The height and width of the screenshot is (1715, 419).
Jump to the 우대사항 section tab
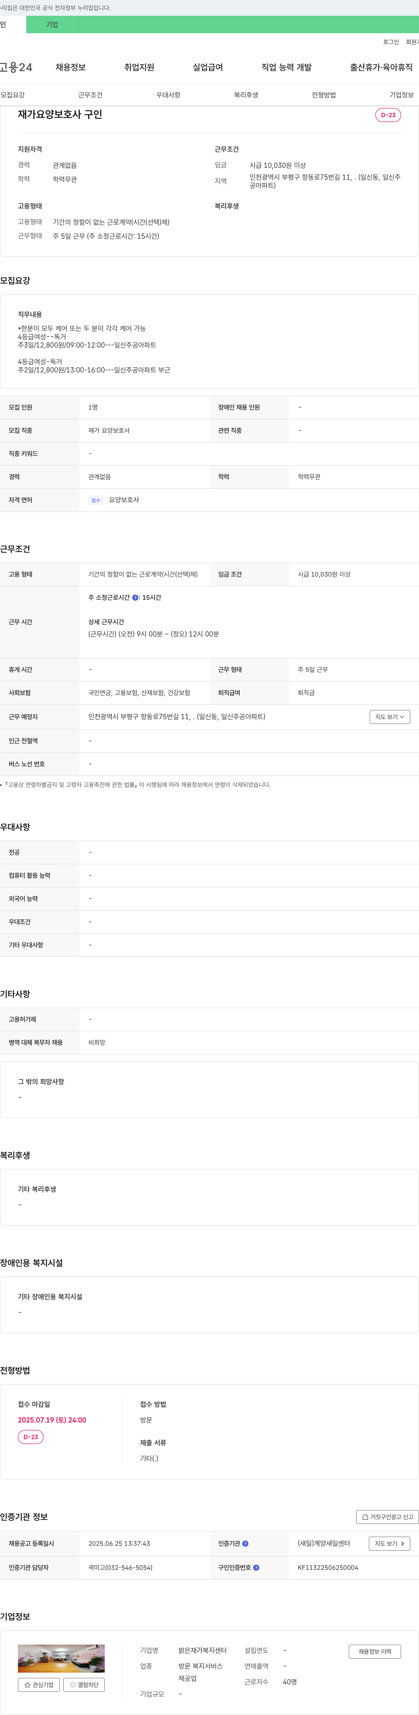(x=168, y=95)
